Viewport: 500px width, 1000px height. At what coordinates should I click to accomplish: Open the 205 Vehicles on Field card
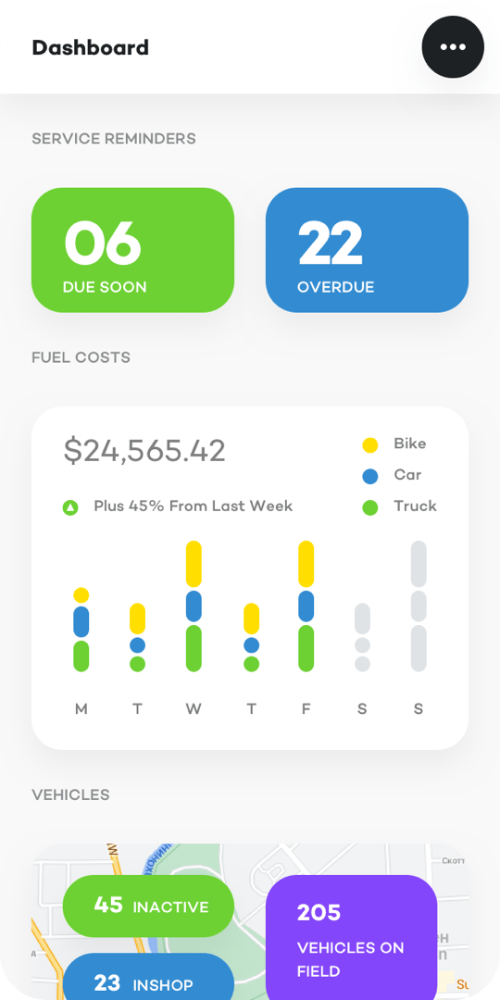pos(352,937)
